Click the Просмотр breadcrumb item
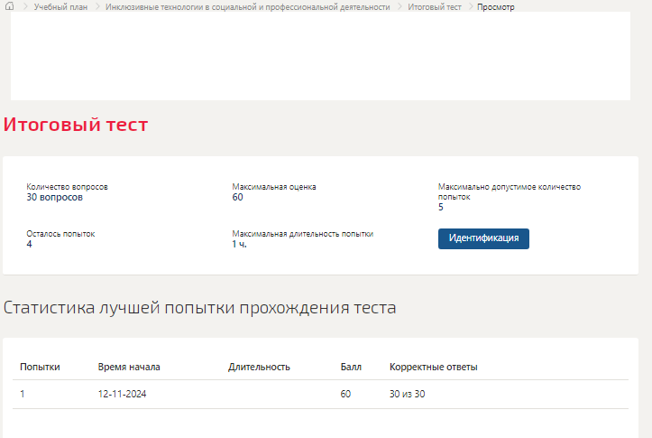Screen dimensions: 652x438 [496, 6]
